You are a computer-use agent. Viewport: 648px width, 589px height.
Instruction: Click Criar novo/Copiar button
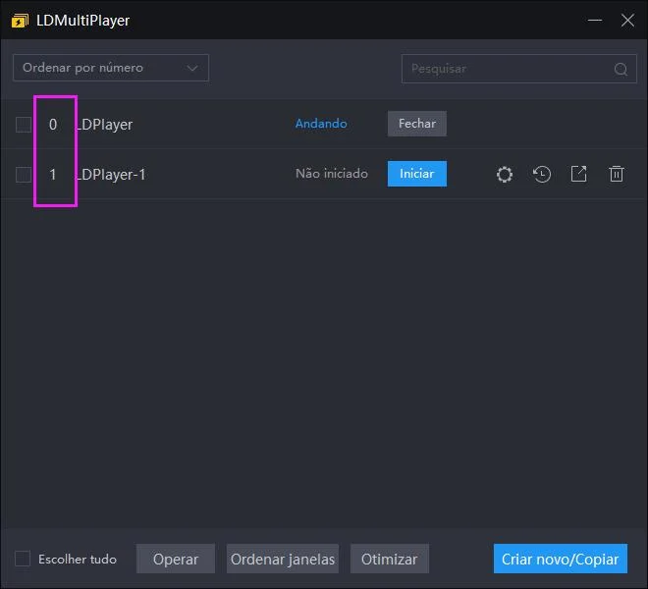560,559
